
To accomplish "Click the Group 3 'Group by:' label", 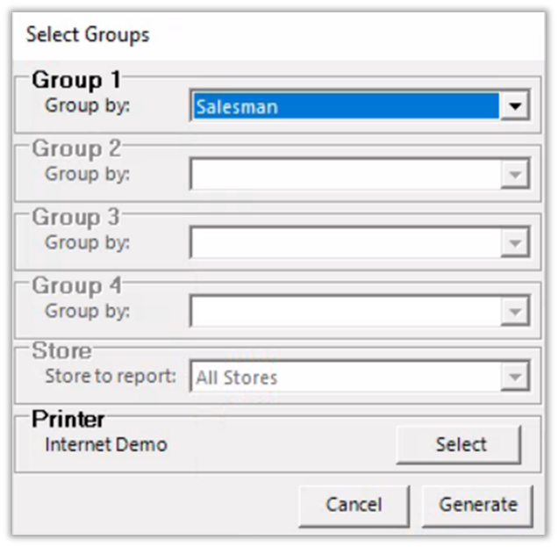I will pyautogui.click(x=87, y=242).
